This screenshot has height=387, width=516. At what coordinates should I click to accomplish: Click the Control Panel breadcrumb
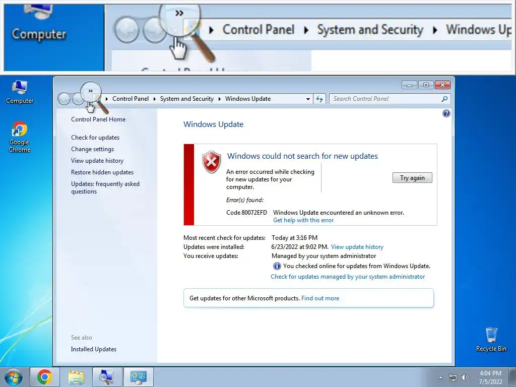pos(131,99)
